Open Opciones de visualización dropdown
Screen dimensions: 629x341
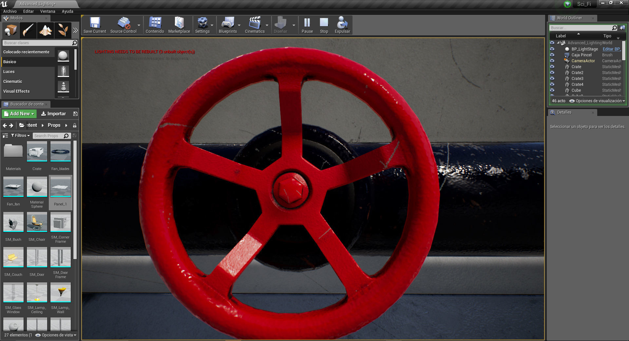coord(597,101)
